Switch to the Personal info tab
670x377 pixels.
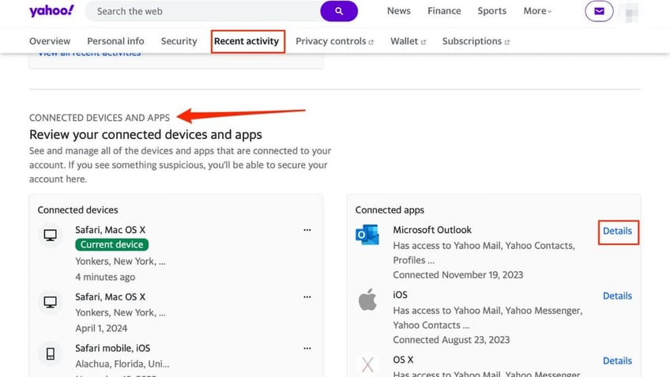pos(115,41)
